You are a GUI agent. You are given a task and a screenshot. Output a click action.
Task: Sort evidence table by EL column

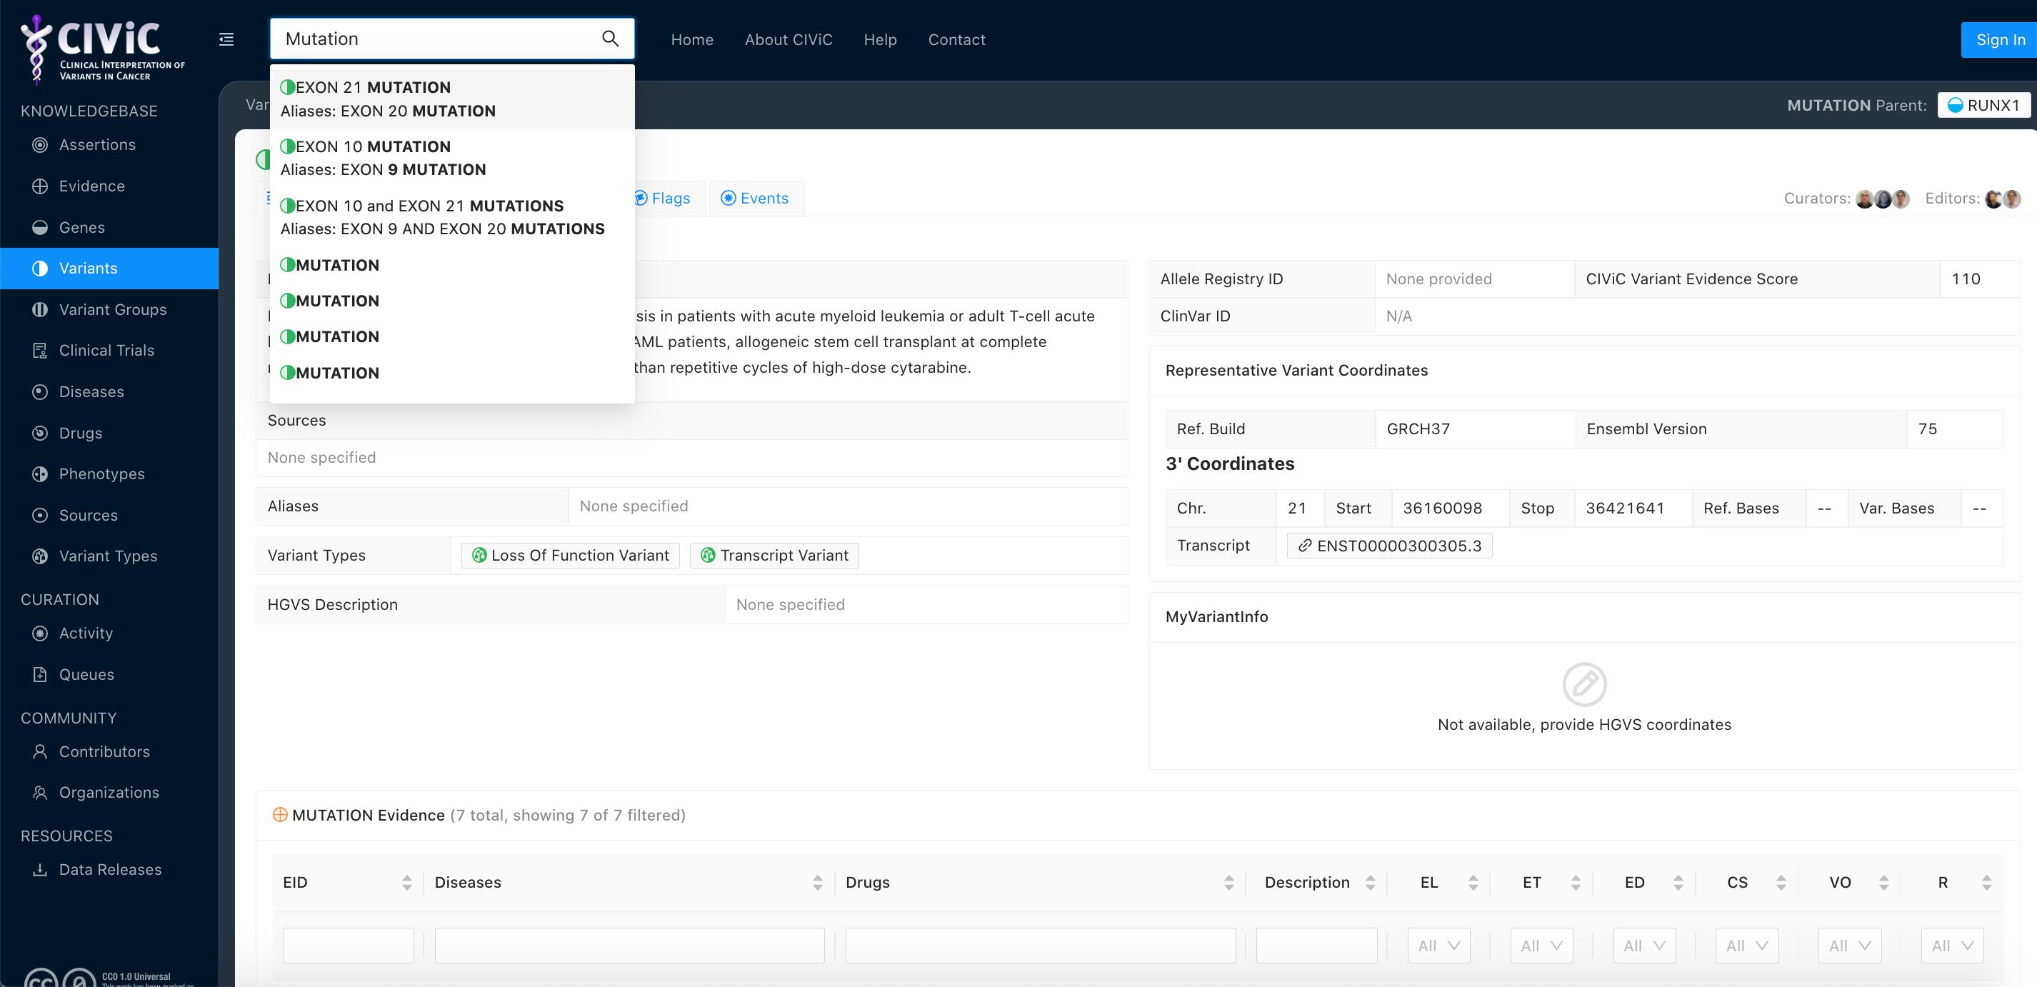coord(1473,883)
